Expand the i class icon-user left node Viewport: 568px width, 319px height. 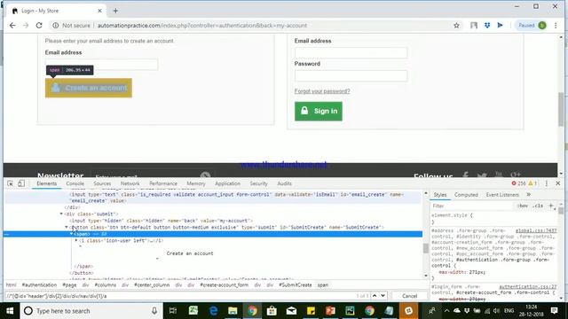pyautogui.click(x=76, y=240)
